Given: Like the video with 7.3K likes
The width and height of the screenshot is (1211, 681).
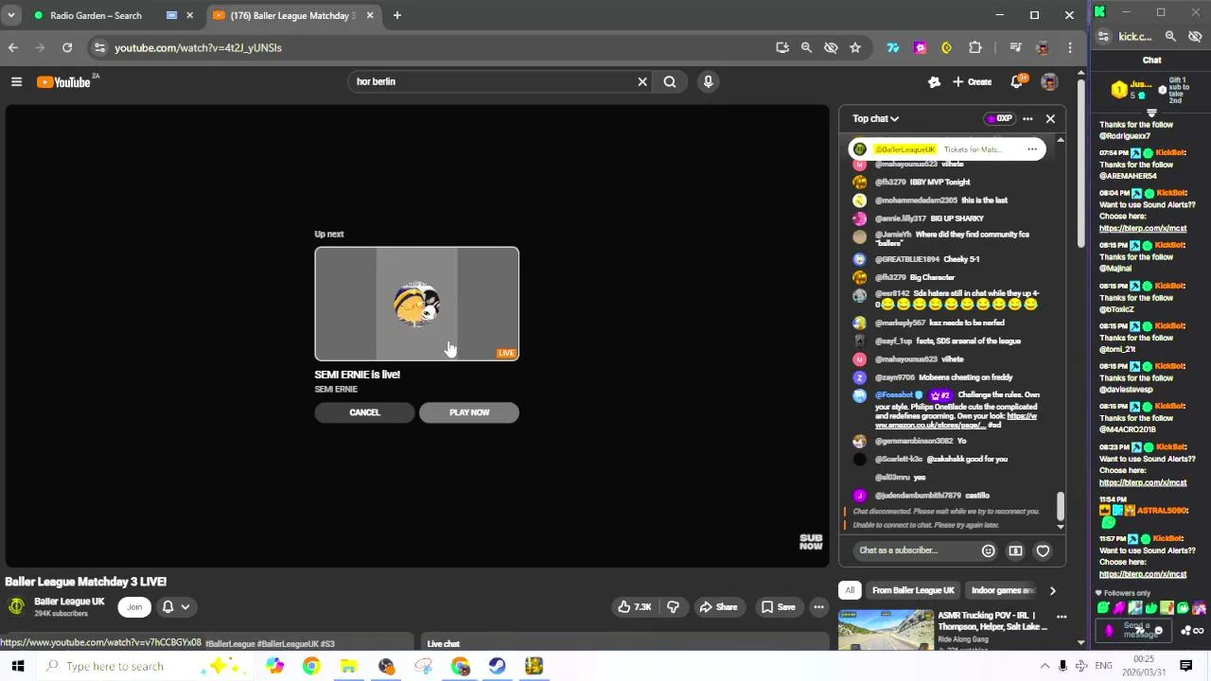Looking at the screenshot, I should (635, 607).
